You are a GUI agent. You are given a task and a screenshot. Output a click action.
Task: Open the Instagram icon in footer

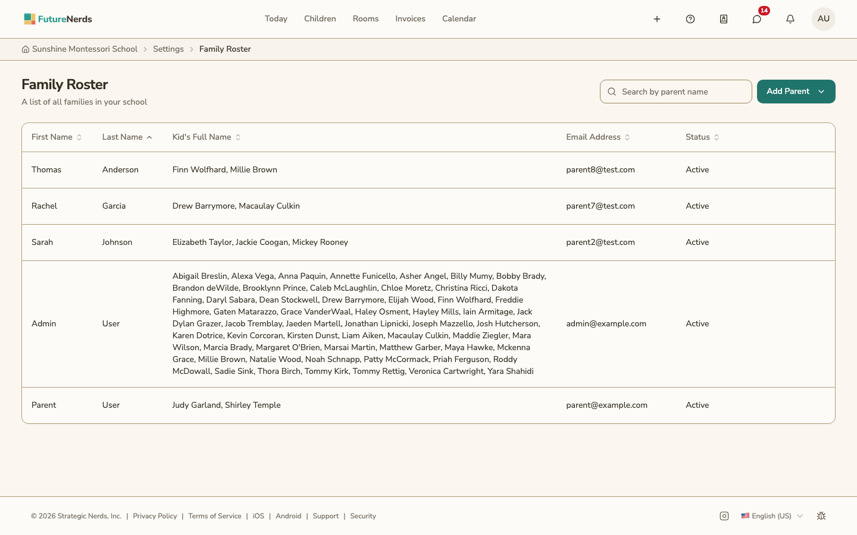coord(724,516)
